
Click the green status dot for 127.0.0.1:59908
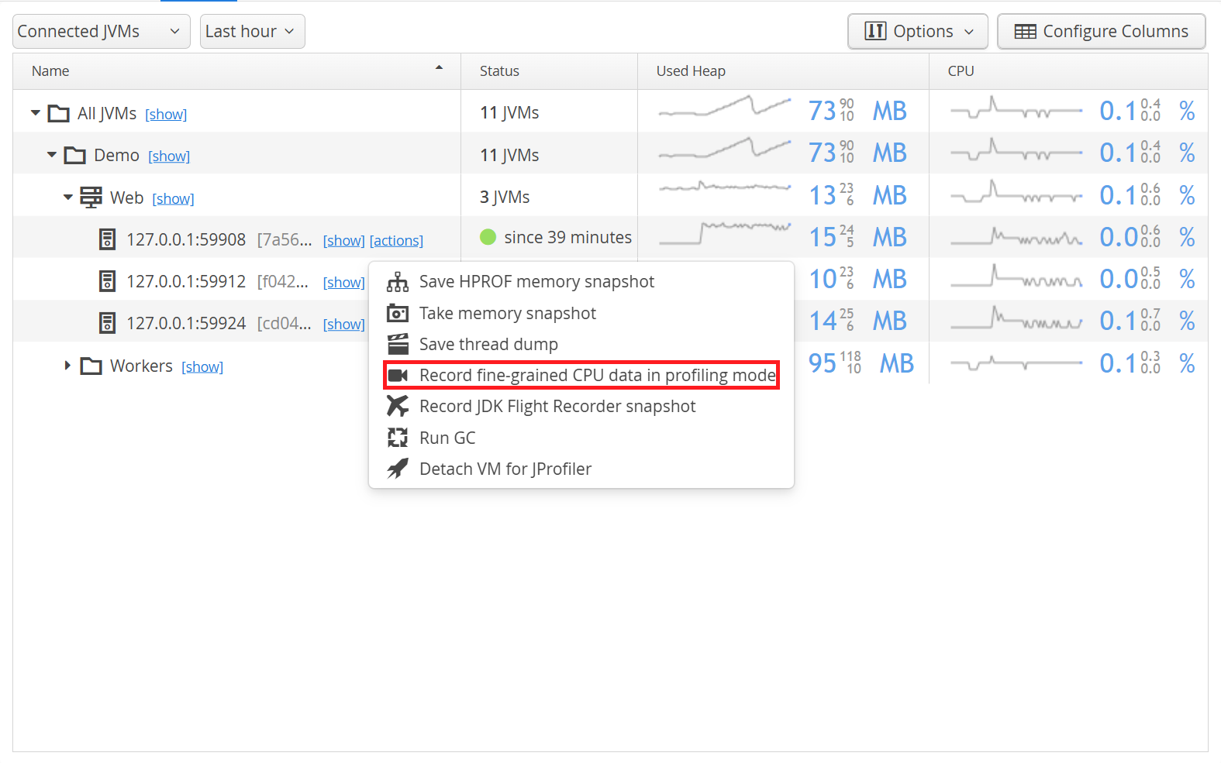tap(488, 237)
